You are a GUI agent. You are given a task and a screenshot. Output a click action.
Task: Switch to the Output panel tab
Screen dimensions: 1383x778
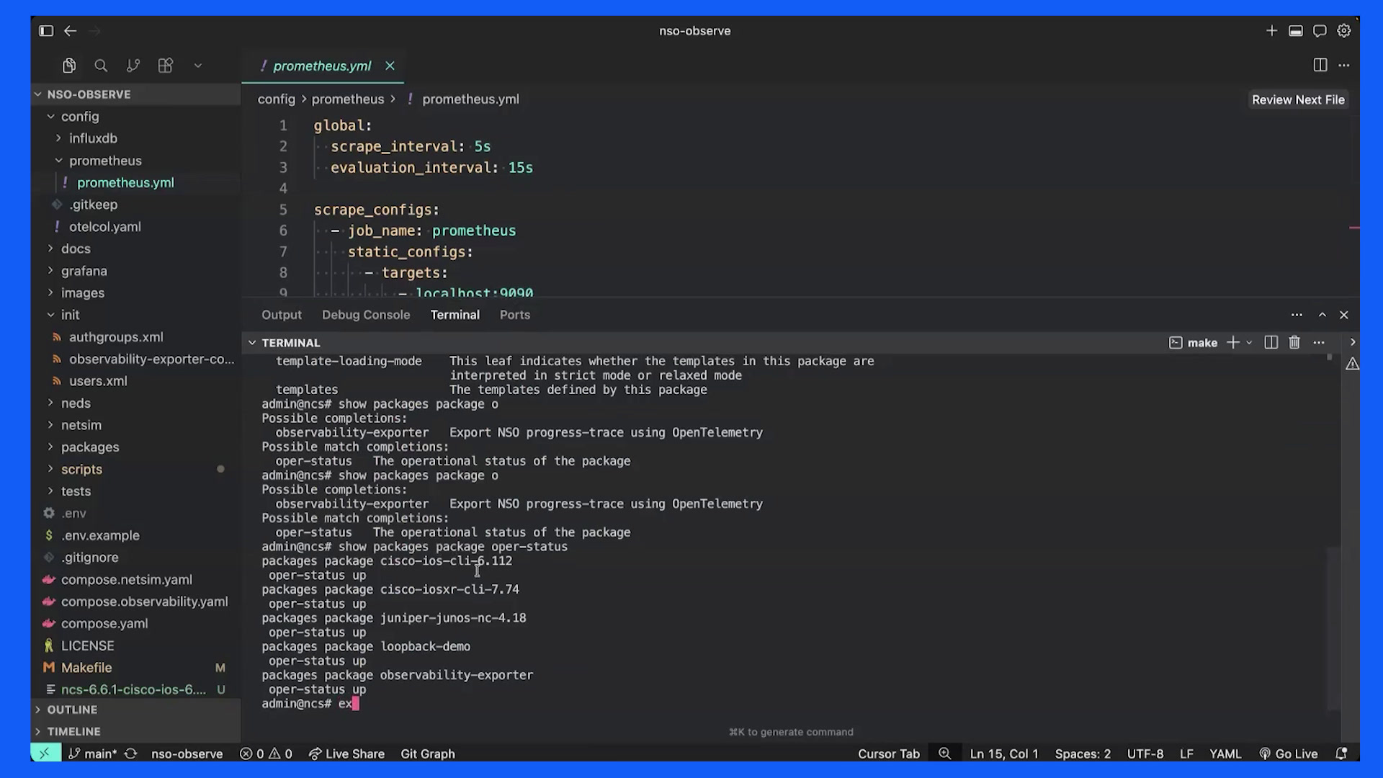pyautogui.click(x=282, y=315)
